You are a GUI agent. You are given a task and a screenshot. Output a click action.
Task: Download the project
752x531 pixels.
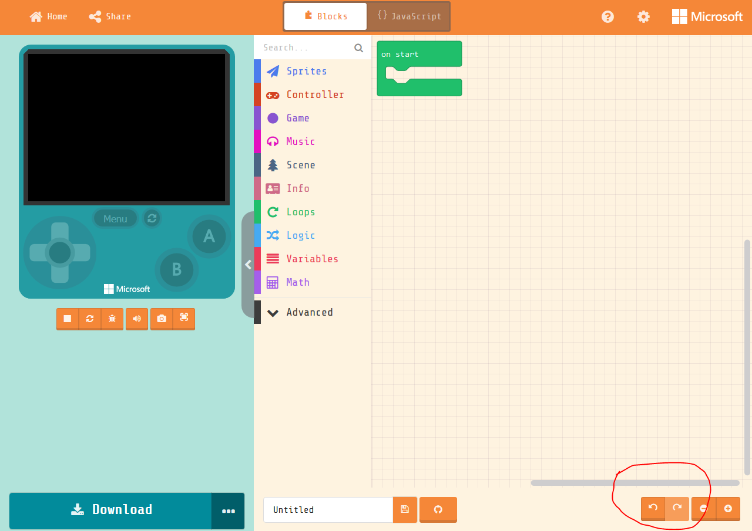110,510
